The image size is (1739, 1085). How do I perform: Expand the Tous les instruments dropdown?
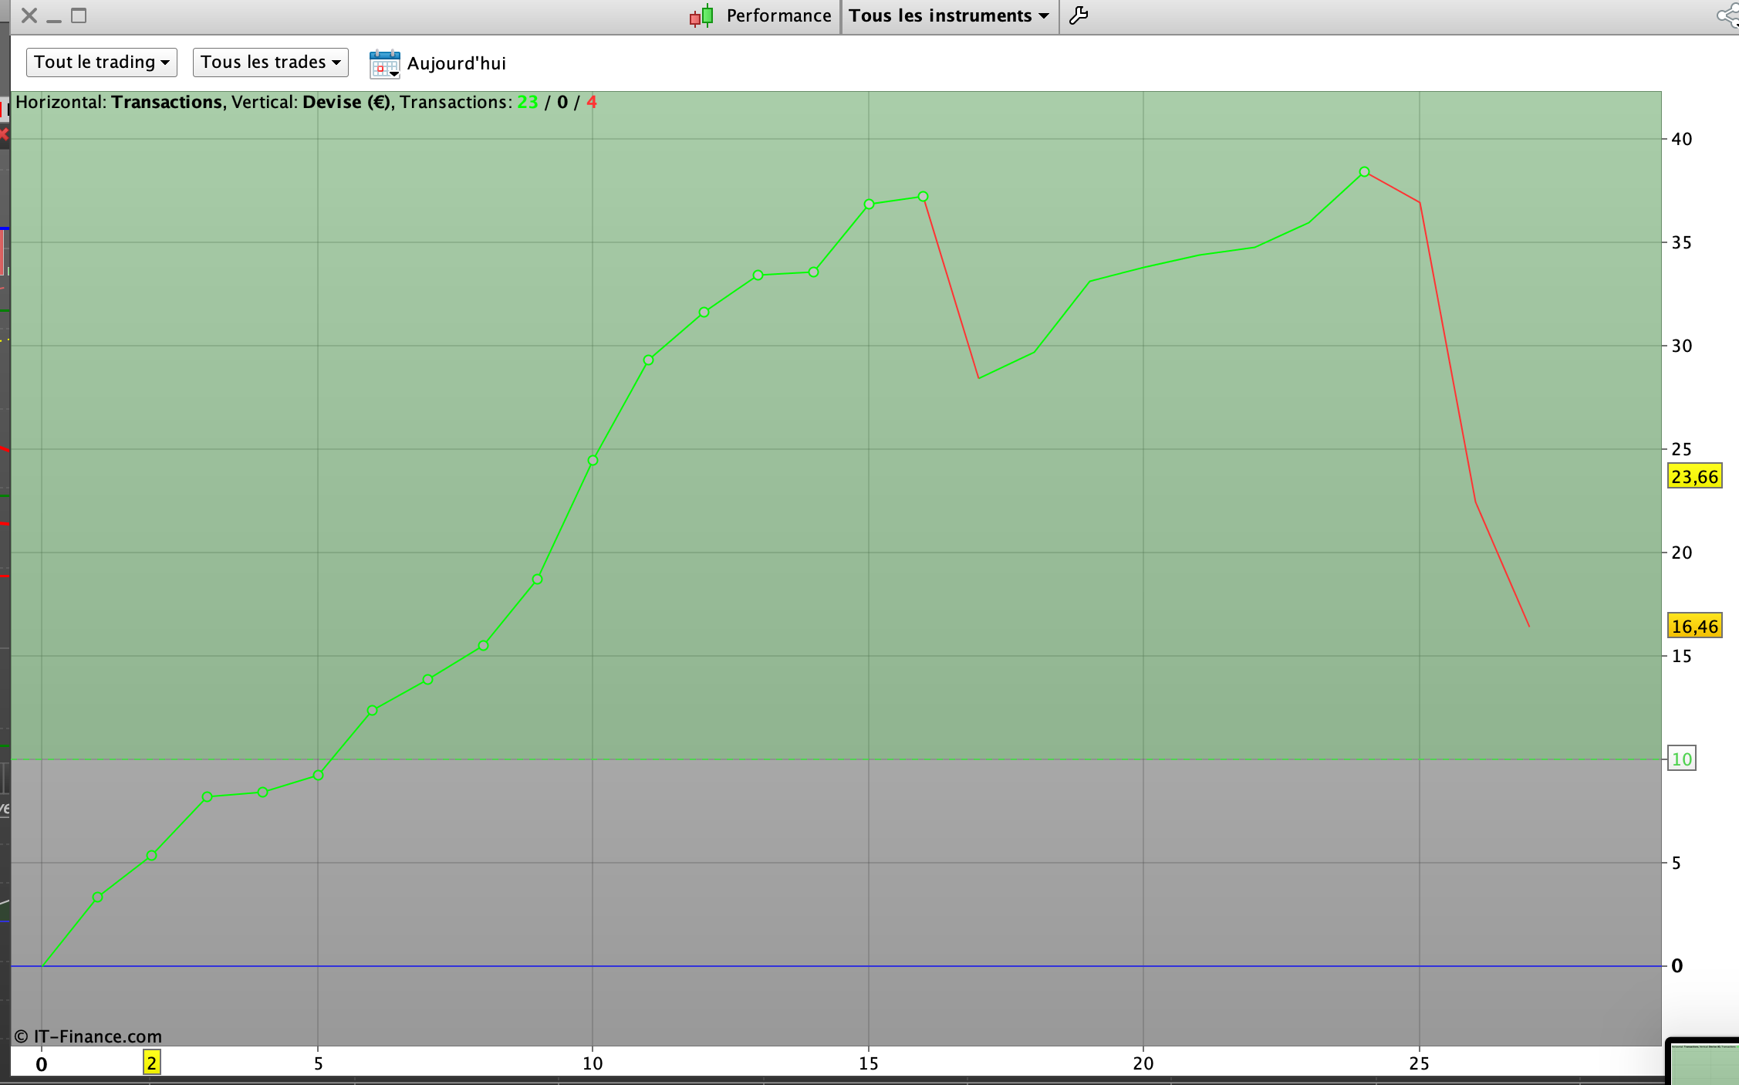coord(949,16)
